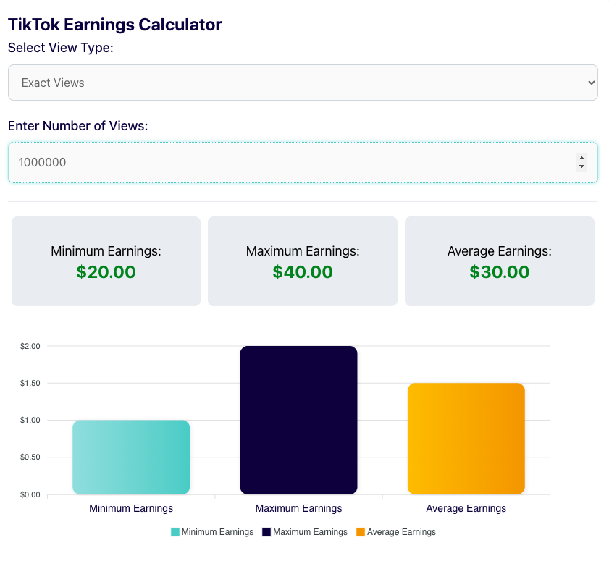The width and height of the screenshot is (609, 561).
Task: Click the number of views input field
Action: coord(303,162)
